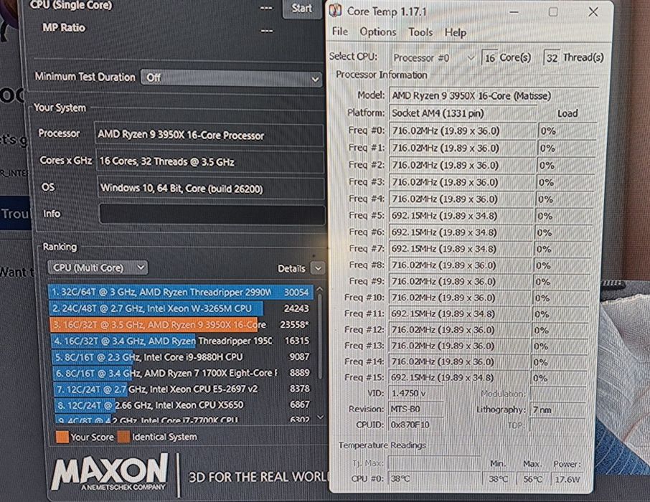Click the Cinebench Processor value field
The width and height of the screenshot is (650, 502).
coord(209,135)
